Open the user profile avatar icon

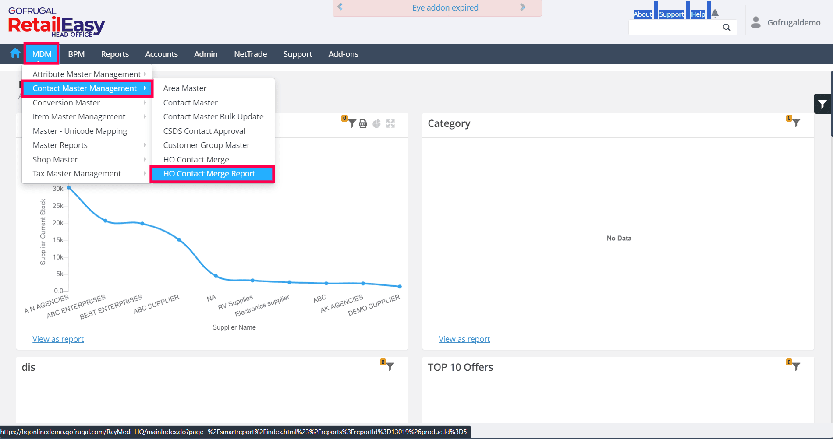pyautogui.click(x=756, y=22)
